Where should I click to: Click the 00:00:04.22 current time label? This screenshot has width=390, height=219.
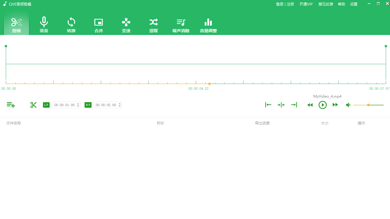pyautogui.click(x=198, y=89)
